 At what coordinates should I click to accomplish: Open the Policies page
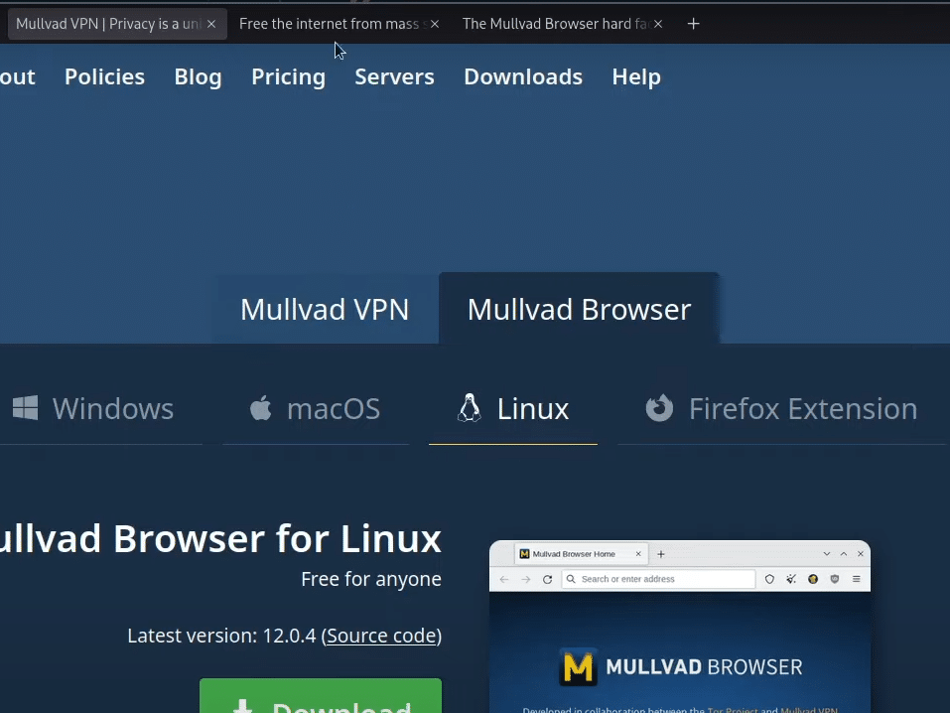(x=104, y=76)
